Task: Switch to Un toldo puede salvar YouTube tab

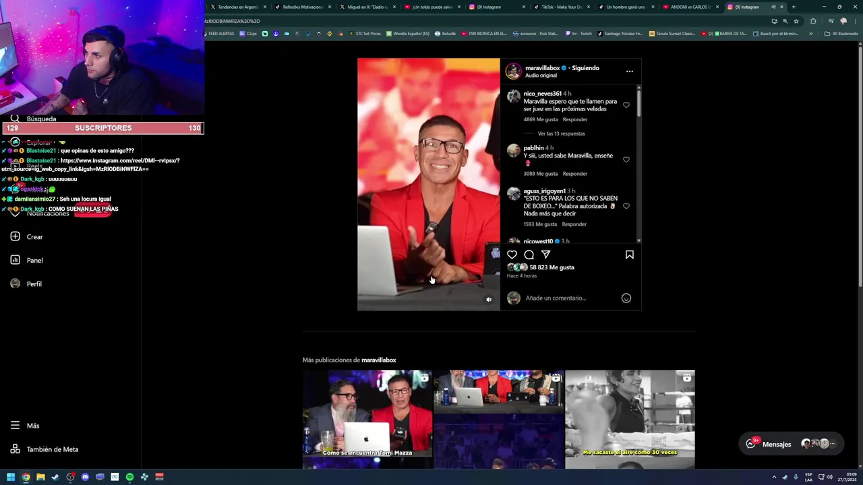Action: tap(431, 7)
